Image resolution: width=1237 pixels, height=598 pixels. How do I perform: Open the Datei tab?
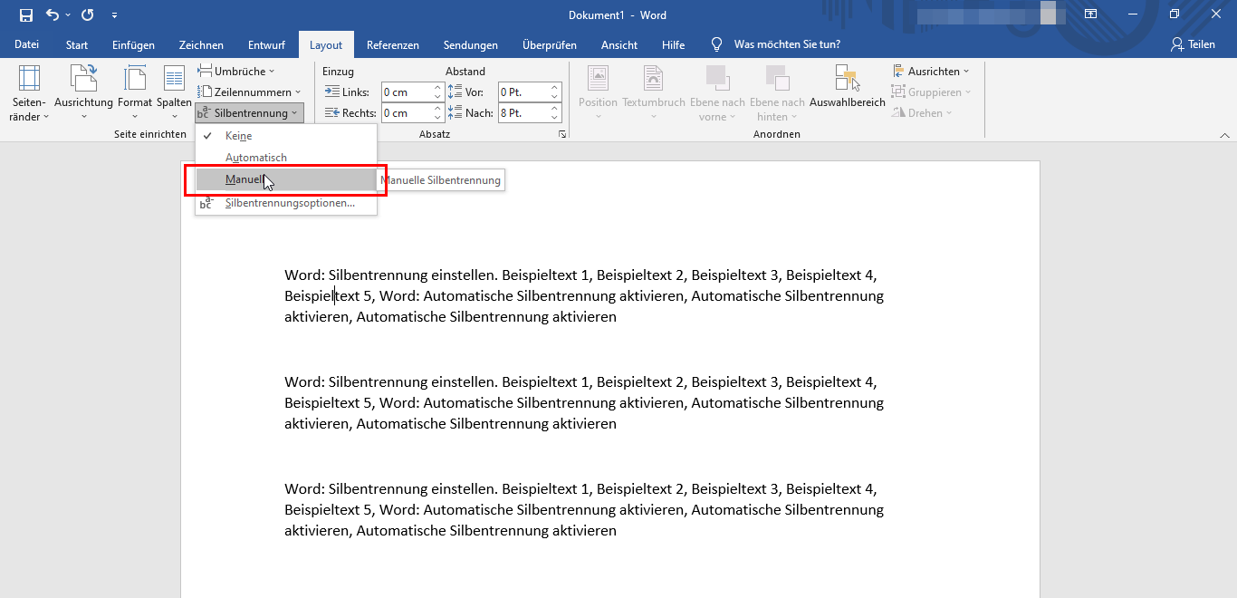tap(26, 44)
